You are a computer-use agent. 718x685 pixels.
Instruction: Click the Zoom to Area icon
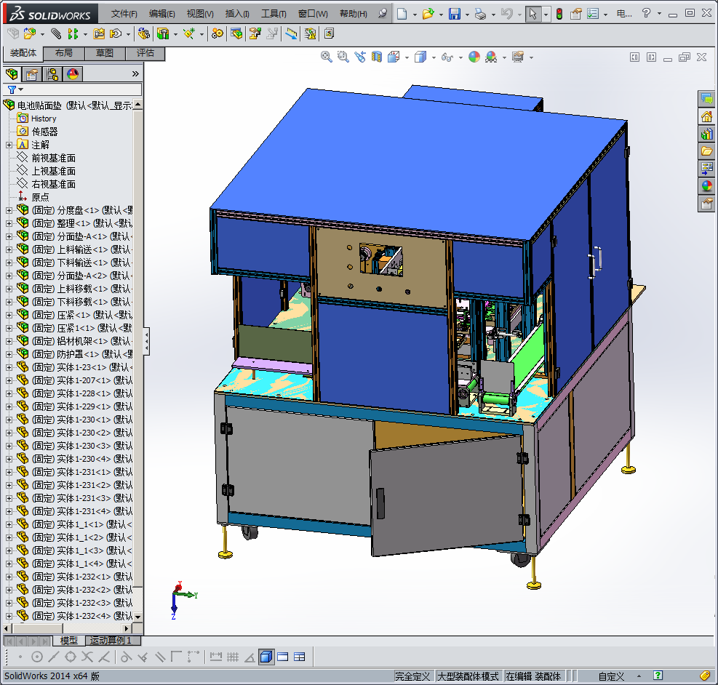[343, 57]
